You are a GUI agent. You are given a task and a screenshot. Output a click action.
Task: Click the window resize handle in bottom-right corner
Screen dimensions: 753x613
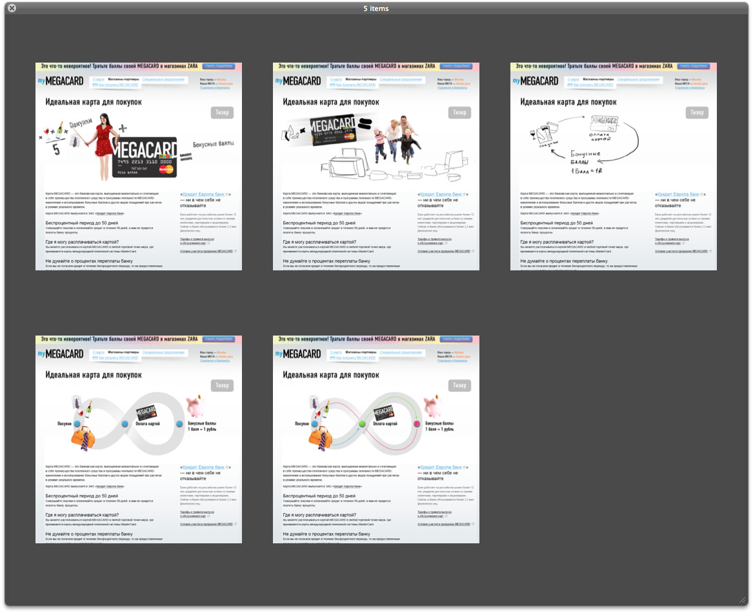point(742,599)
